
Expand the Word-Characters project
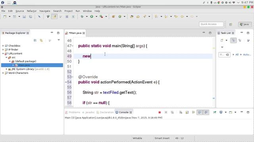(3, 73)
